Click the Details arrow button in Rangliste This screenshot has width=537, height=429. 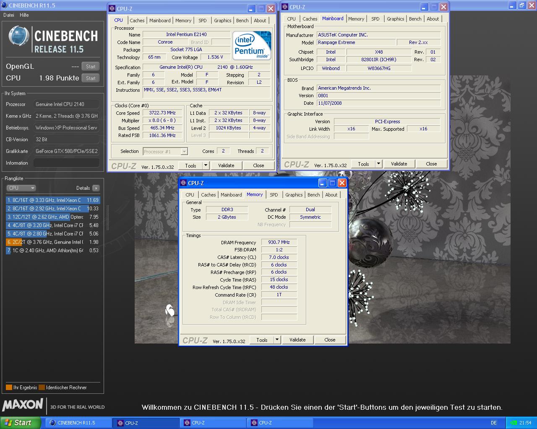tap(96, 188)
